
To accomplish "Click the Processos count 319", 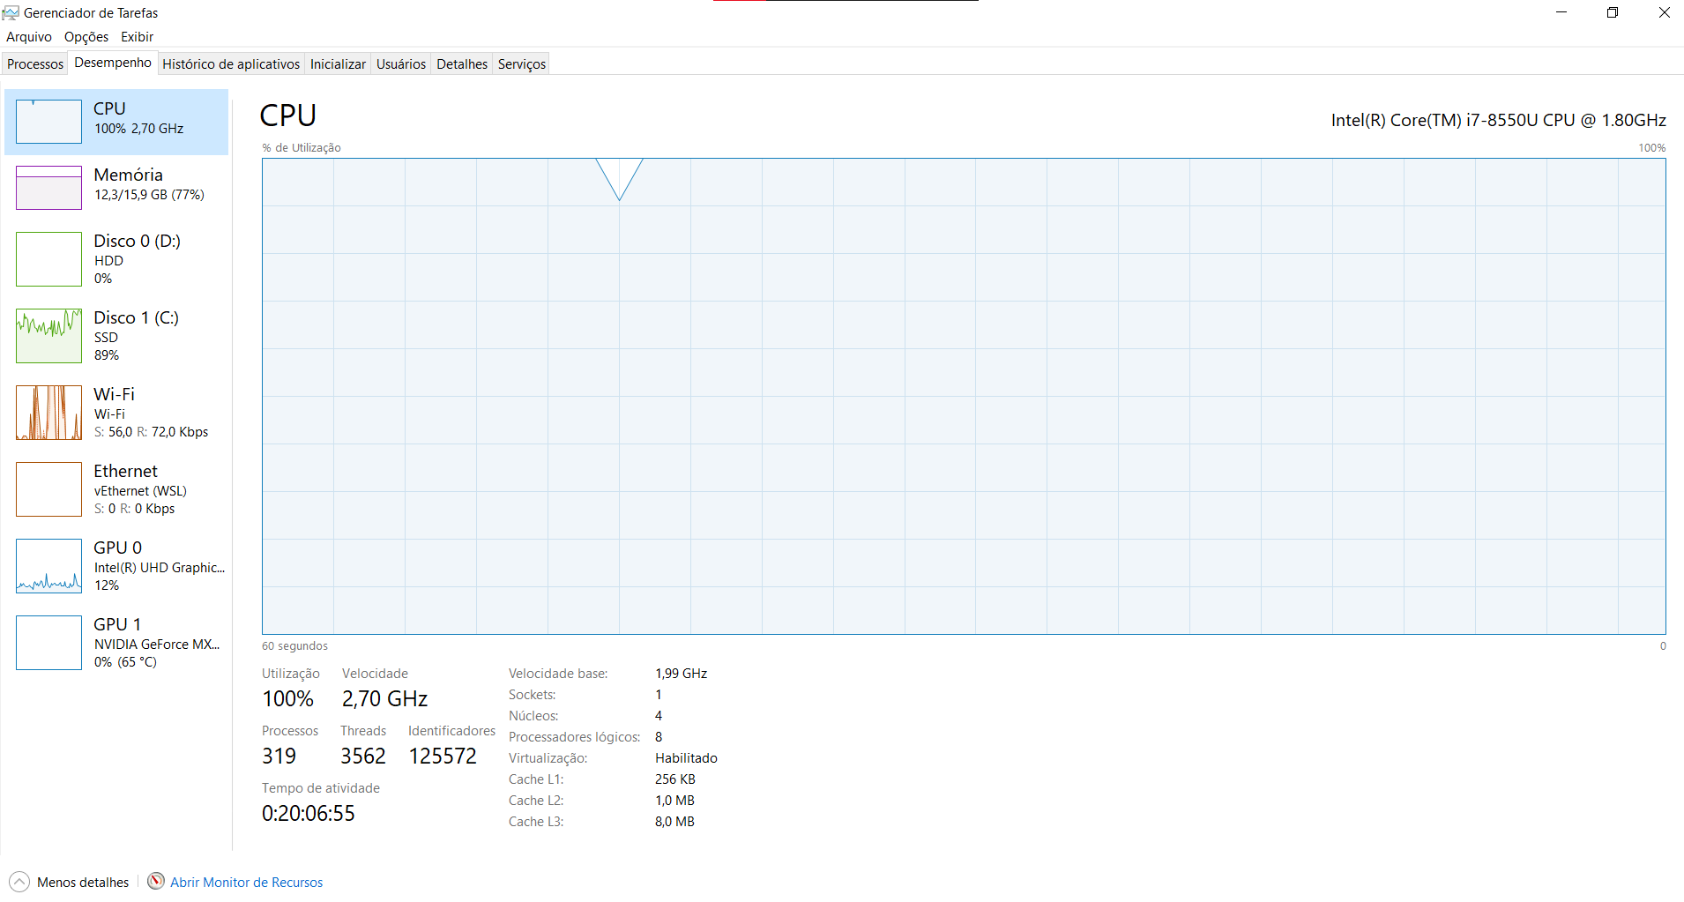I will tap(279, 757).
